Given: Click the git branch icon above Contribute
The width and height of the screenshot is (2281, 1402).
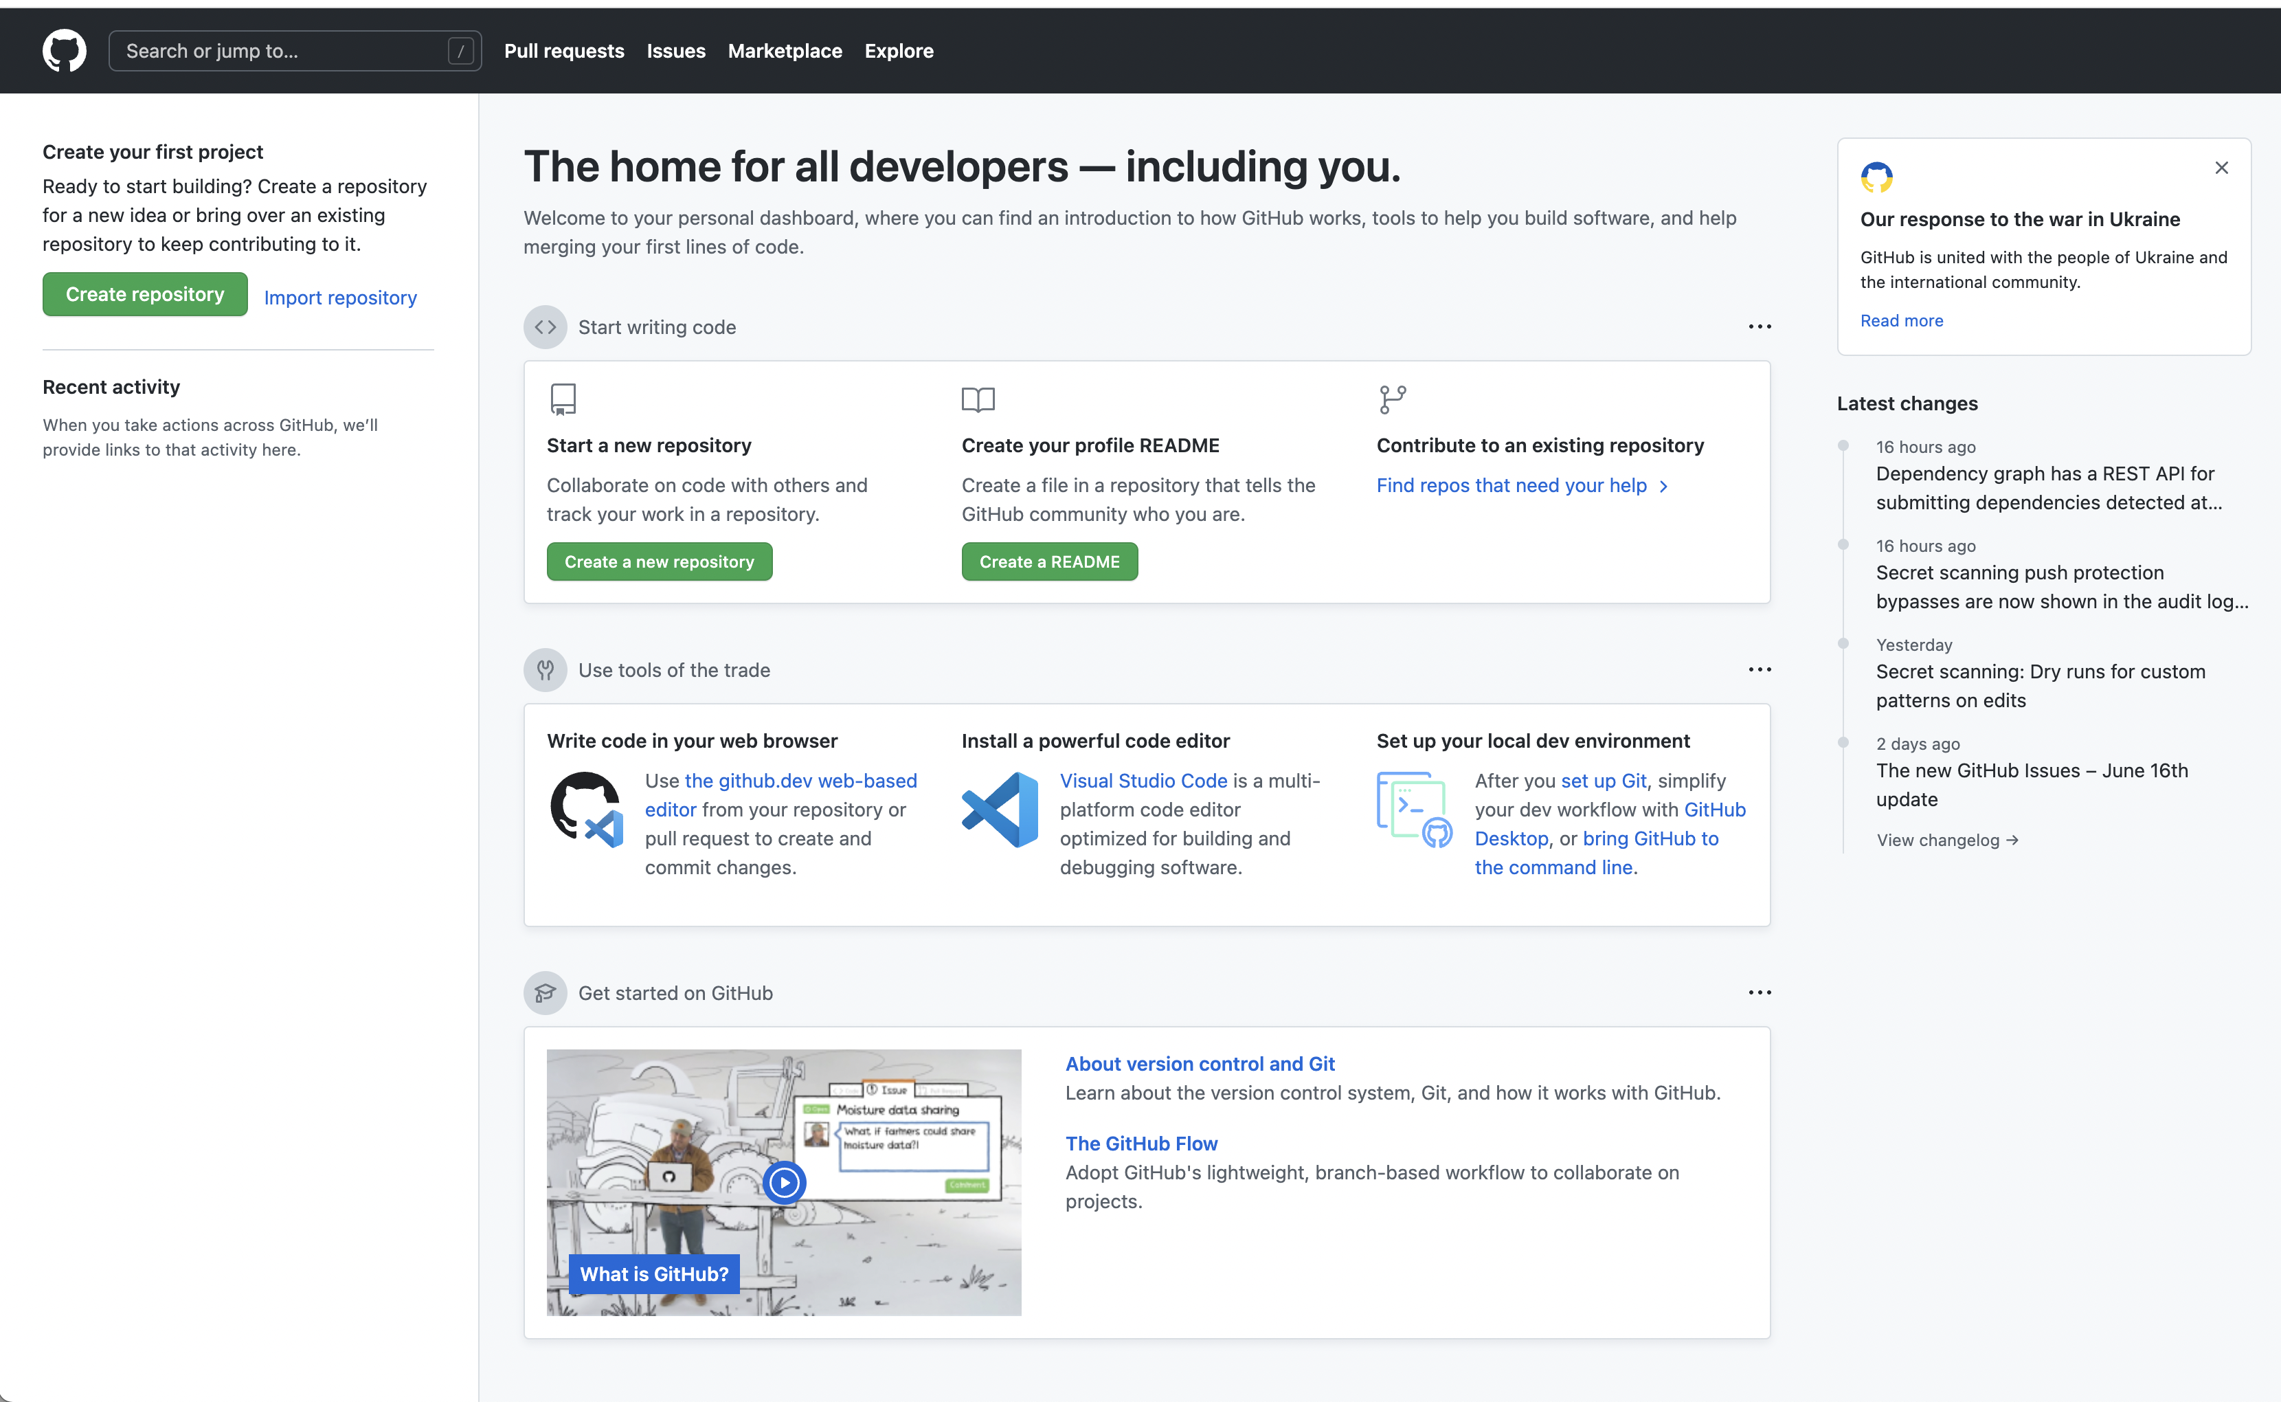Looking at the screenshot, I should (1392, 400).
